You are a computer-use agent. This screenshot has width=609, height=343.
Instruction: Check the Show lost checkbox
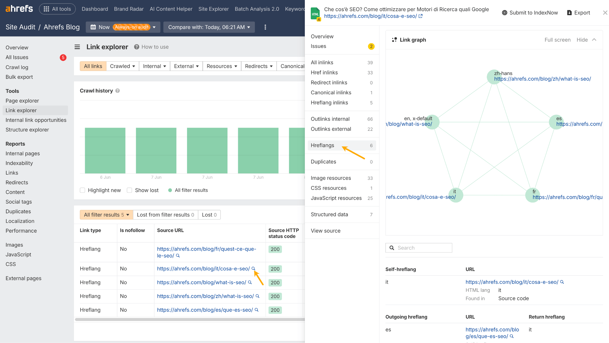(130, 190)
